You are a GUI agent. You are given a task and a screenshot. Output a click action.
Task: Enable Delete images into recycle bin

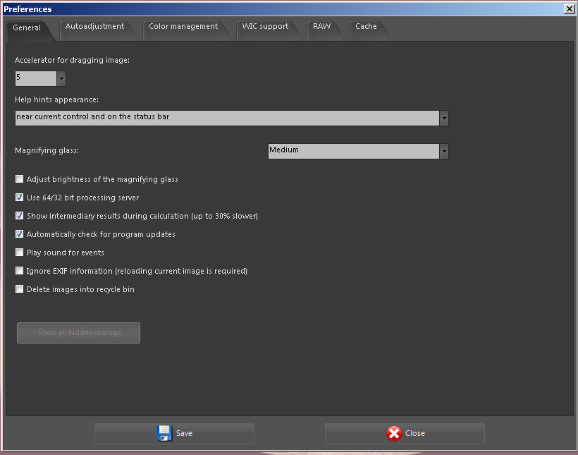[19, 289]
